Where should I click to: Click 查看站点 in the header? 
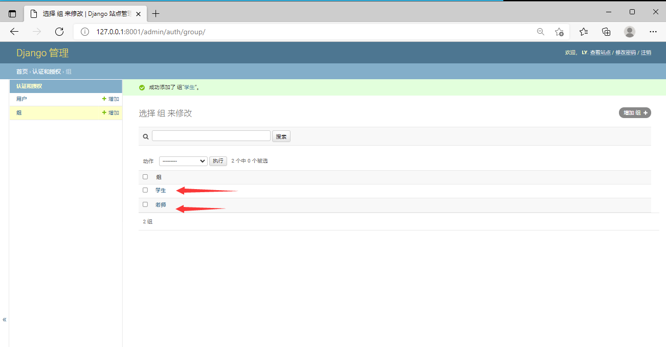(600, 53)
